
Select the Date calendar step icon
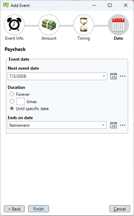point(118,25)
